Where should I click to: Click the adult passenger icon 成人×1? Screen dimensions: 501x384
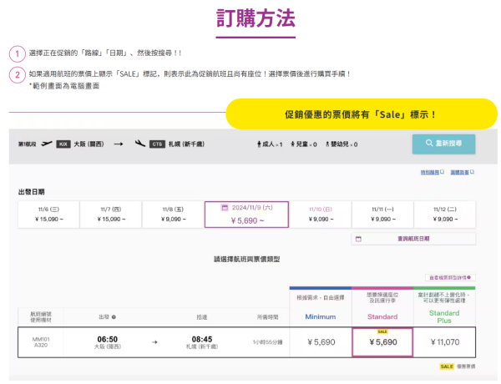point(259,144)
